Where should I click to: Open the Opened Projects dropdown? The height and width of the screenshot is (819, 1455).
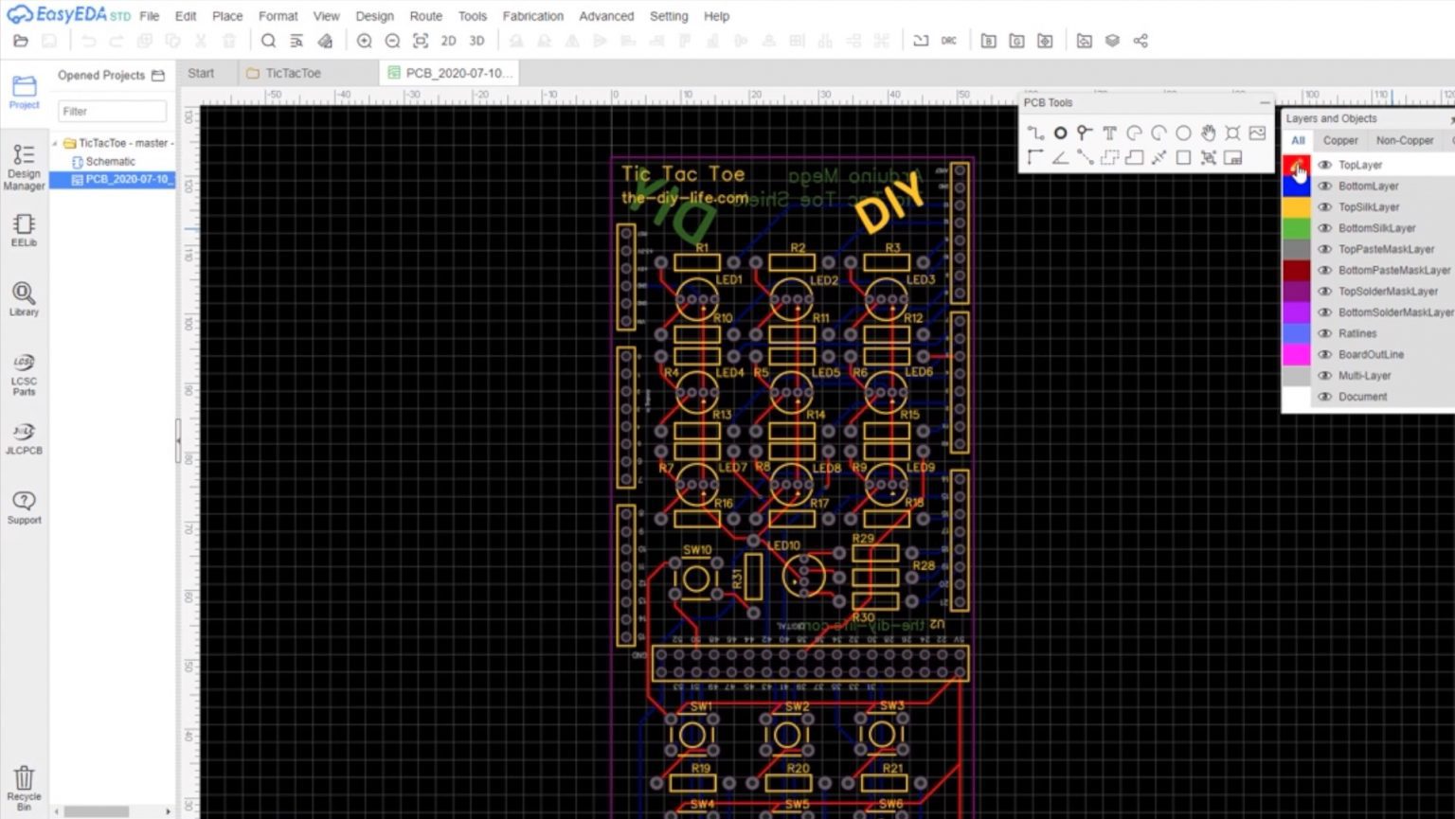click(158, 75)
